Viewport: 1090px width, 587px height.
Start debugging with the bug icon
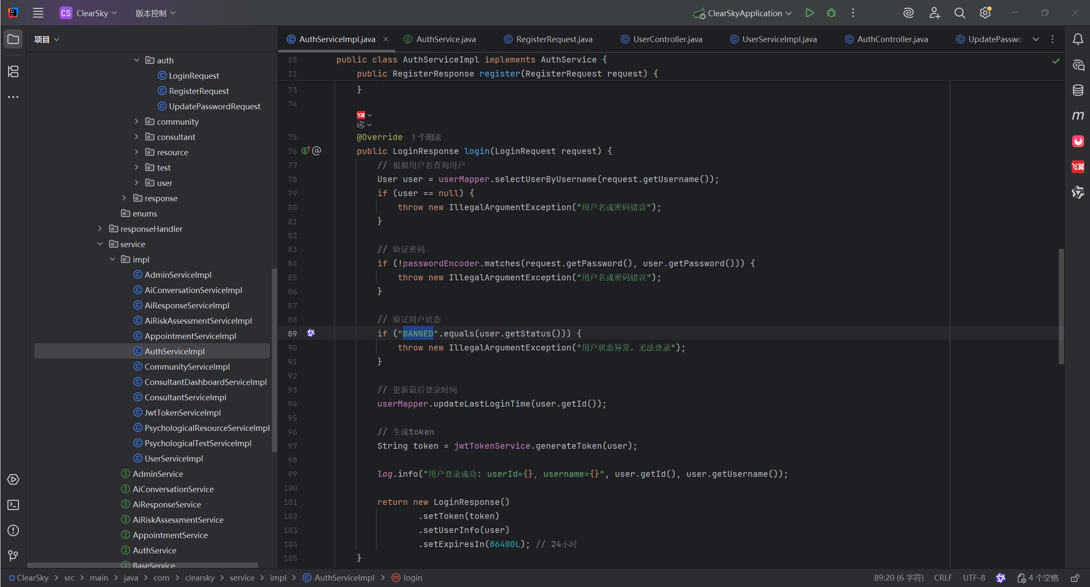pyautogui.click(x=831, y=13)
